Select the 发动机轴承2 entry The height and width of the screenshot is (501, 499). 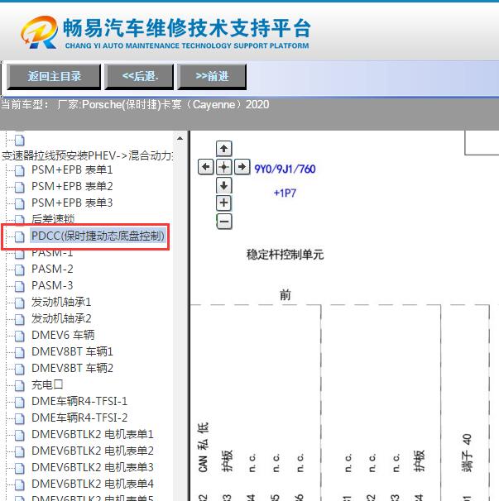pyautogui.click(x=61, y=318)
